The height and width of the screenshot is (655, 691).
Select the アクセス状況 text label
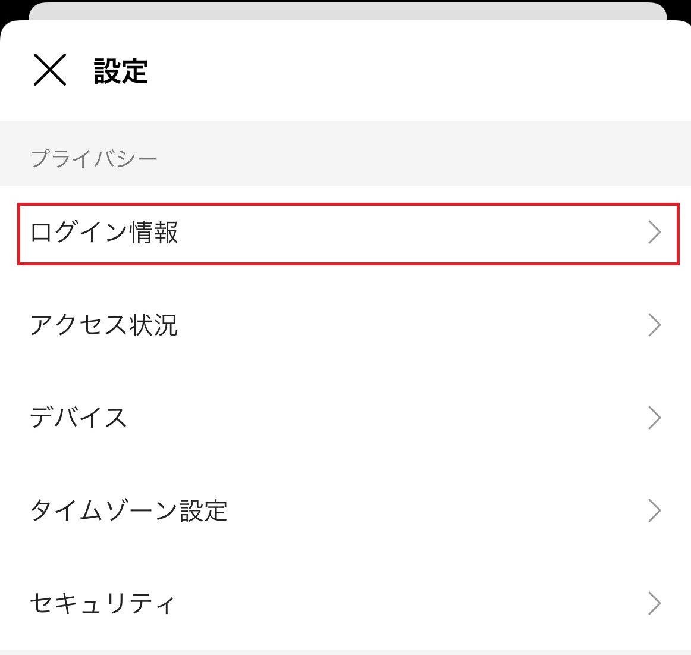coord(104,325)
